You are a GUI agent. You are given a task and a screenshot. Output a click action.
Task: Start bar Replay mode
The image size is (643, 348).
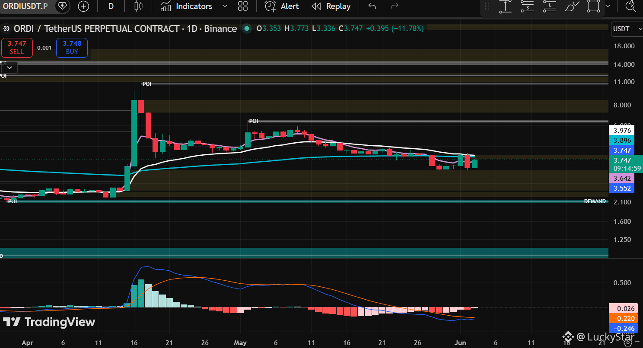(x=331, y=6)
